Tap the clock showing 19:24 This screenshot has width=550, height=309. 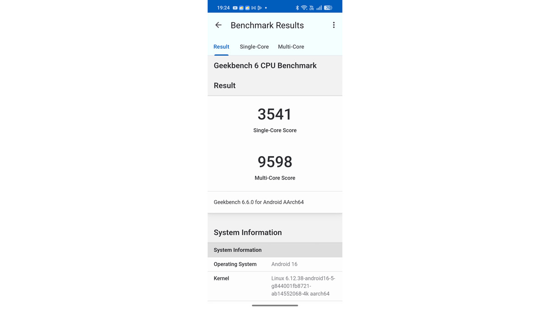pos(223,8)
